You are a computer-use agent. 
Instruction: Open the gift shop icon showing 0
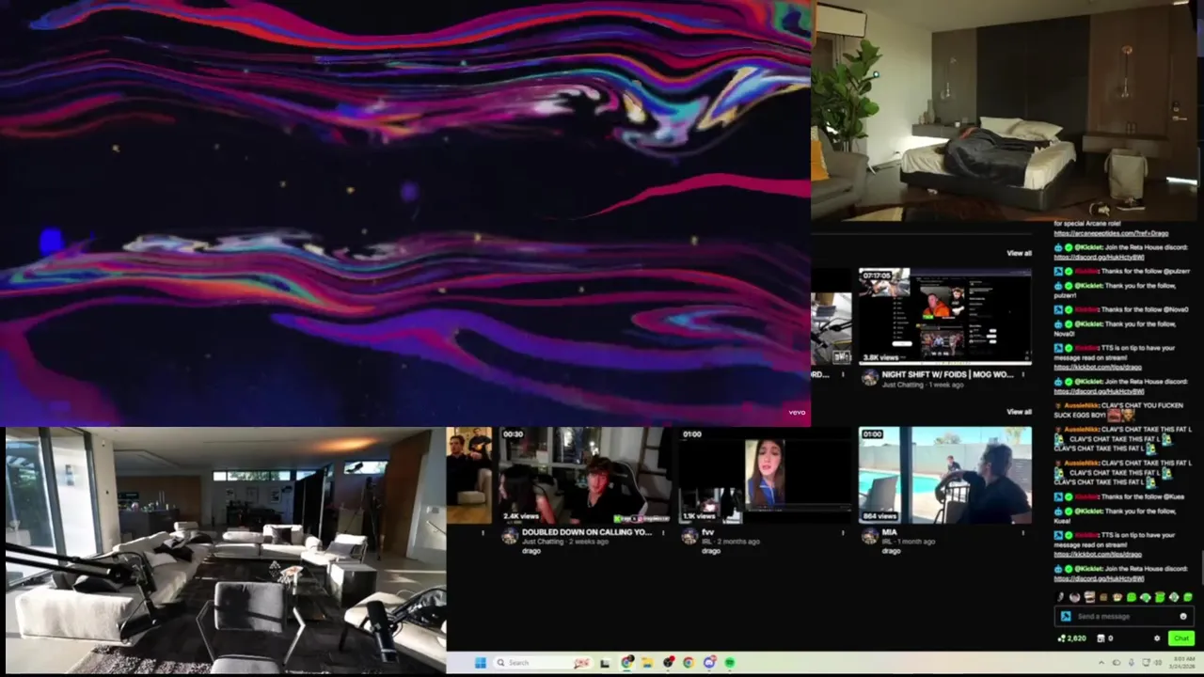point(1104,638)
